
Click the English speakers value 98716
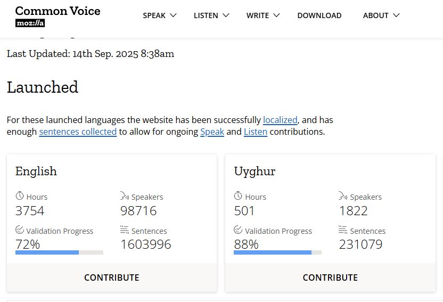[x=138, y=211]
